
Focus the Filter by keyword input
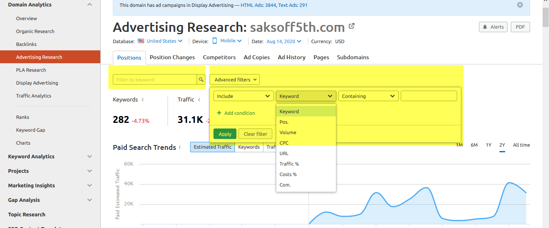155,79
